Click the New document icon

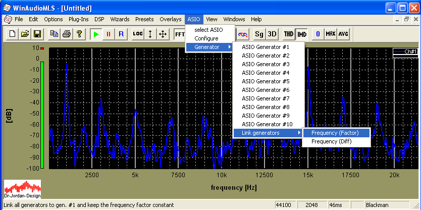(12, 34)
